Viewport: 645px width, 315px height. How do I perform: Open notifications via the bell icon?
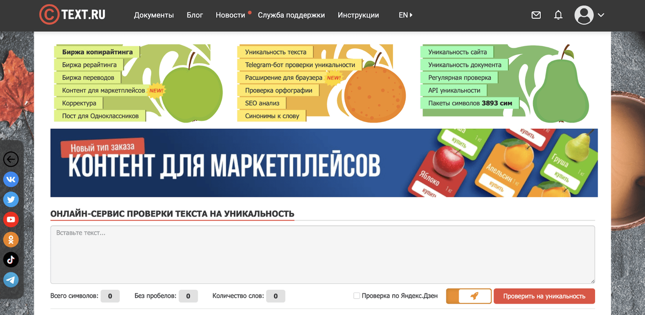pos(558,15)
